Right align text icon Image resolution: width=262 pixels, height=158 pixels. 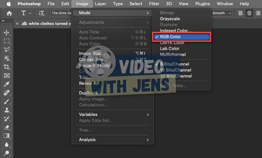coord(258,13)
